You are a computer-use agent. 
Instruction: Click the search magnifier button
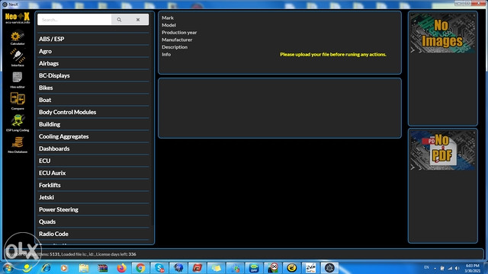(119, 20)
